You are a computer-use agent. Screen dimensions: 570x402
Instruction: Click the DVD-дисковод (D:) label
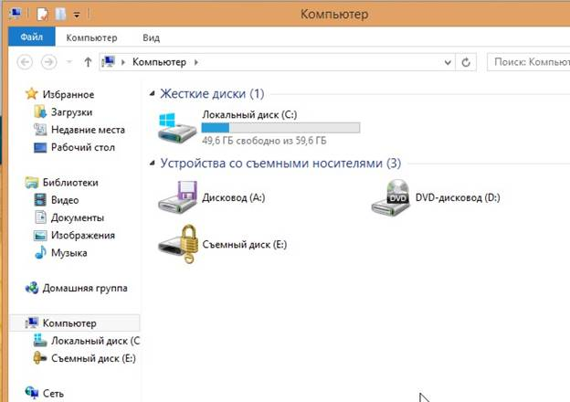[458, 197]
